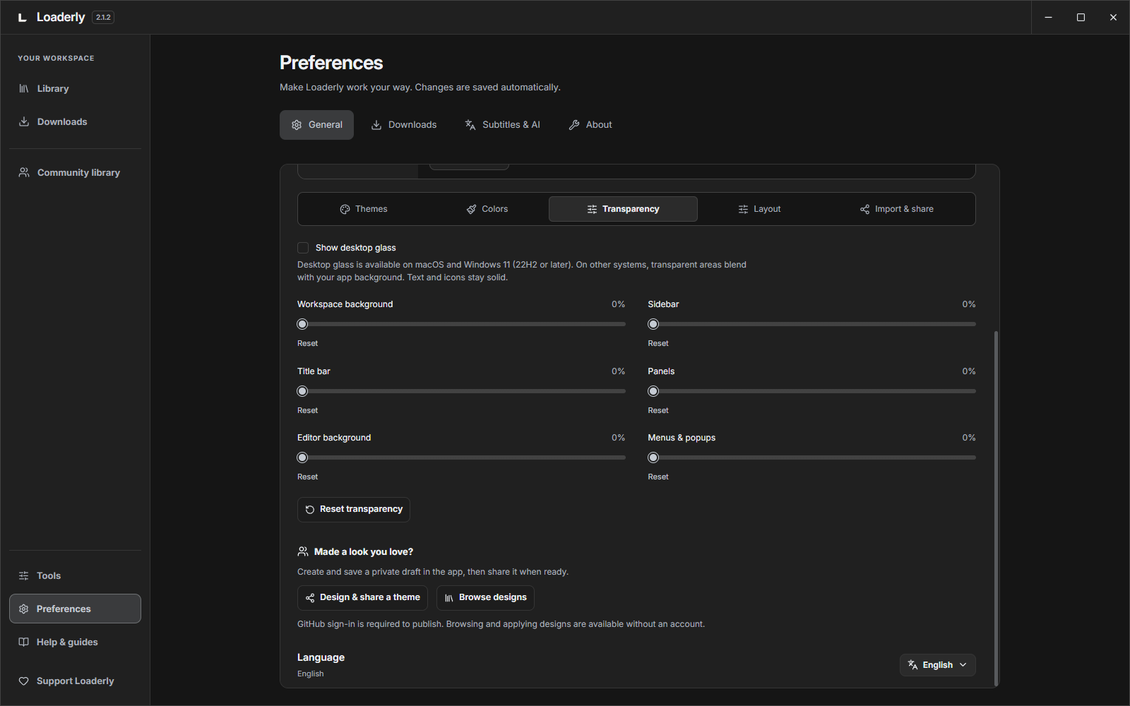Click Design & share a theme button
1130x706 pixels.
362,597
